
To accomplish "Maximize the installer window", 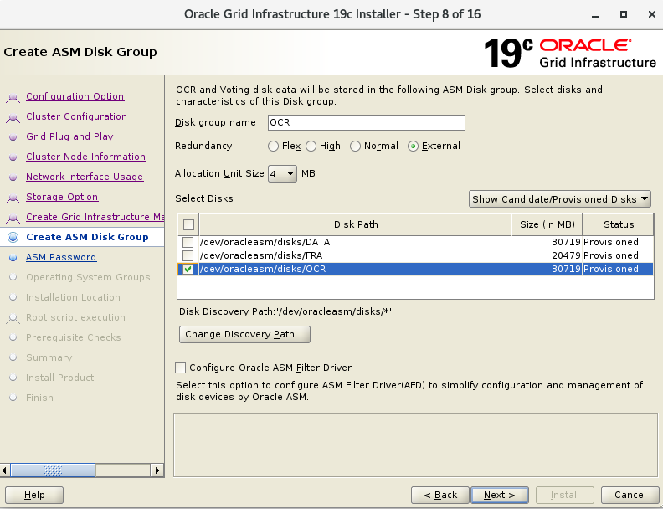I will [624, 14].
